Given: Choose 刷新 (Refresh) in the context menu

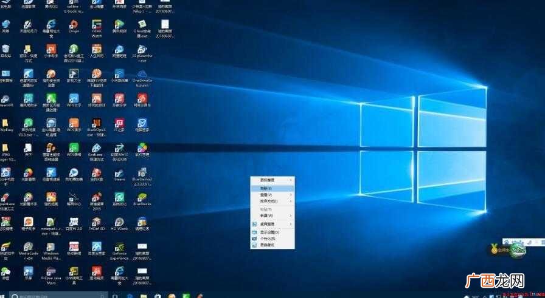Looking at the screenshot, I should coord(272,188).
